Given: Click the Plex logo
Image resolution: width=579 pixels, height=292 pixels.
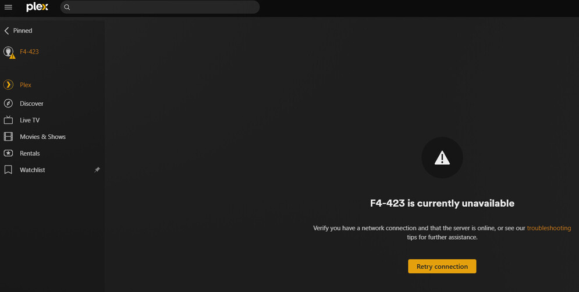Looking at the screenshot, I should (37, 7).
